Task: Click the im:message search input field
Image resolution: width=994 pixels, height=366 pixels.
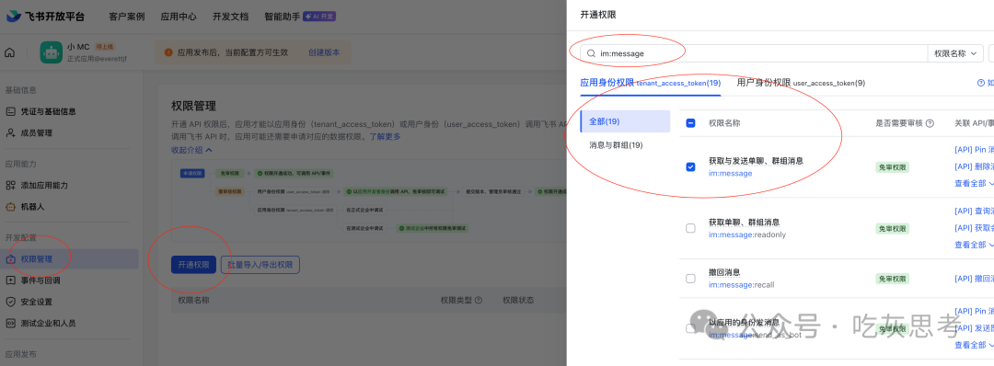Action: (754, 53)
